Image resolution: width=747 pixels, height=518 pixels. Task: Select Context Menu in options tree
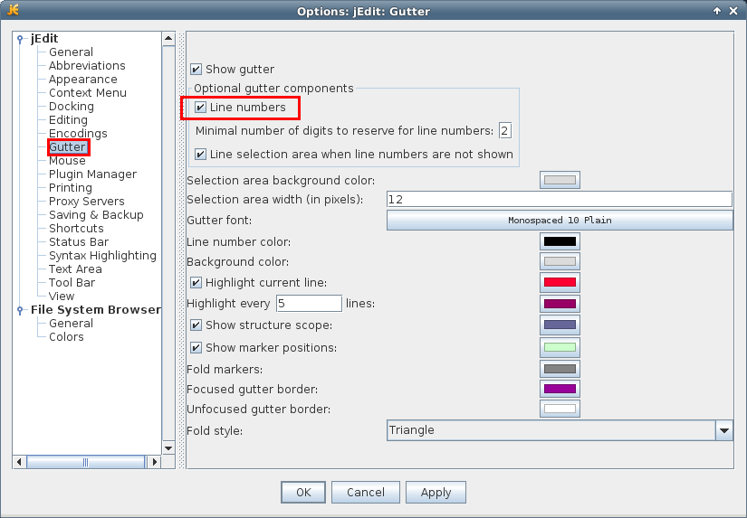point(88,93)
